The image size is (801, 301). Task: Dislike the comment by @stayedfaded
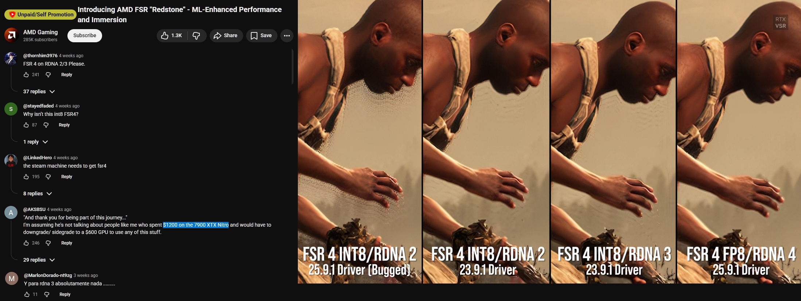(x=46, y=125)
